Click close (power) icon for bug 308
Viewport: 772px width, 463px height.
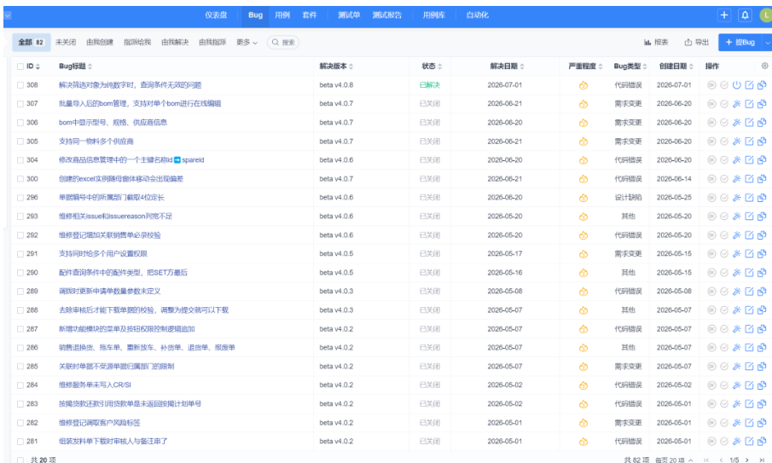[x=736, y=85]
